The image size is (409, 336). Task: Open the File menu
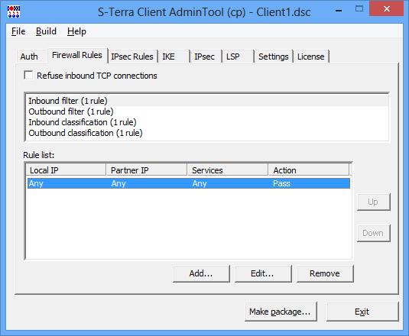coord(18,31)
